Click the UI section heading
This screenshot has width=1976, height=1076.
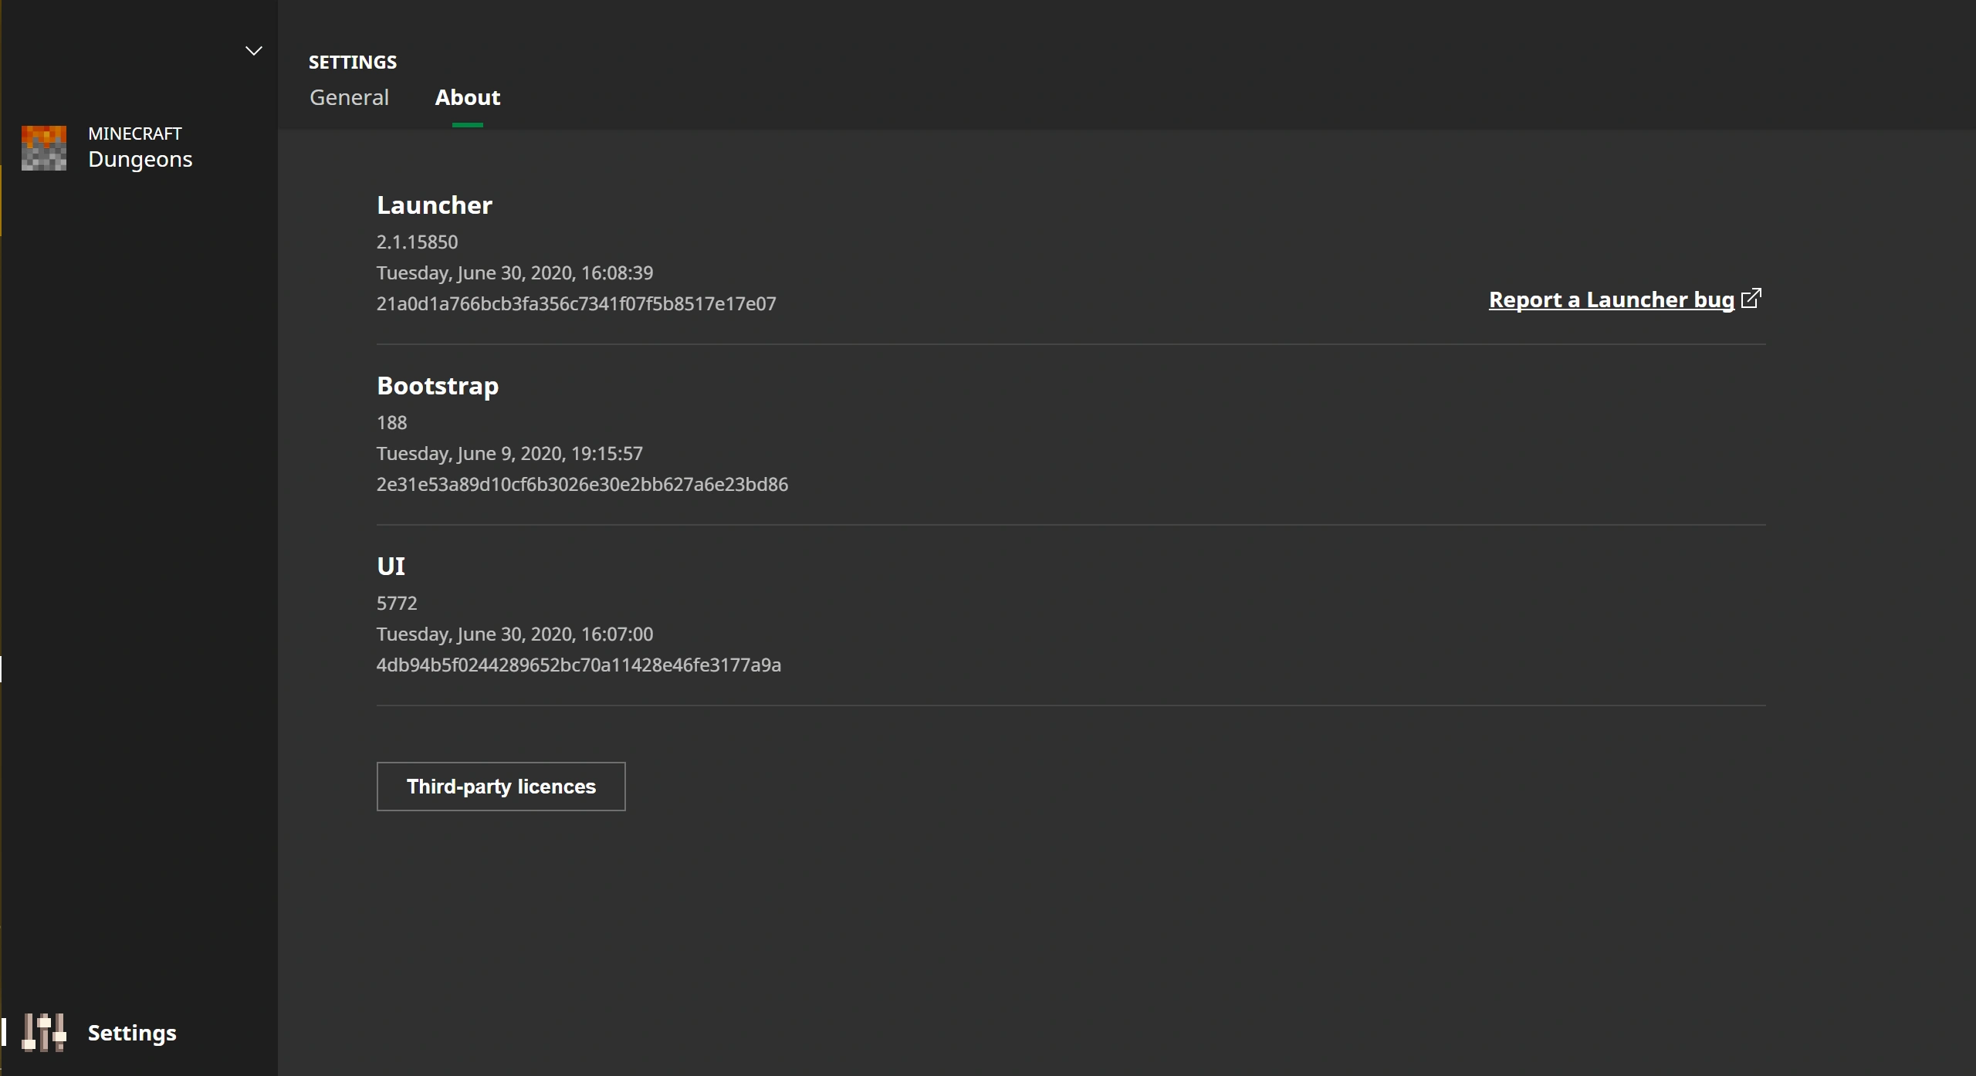[391, 567]
